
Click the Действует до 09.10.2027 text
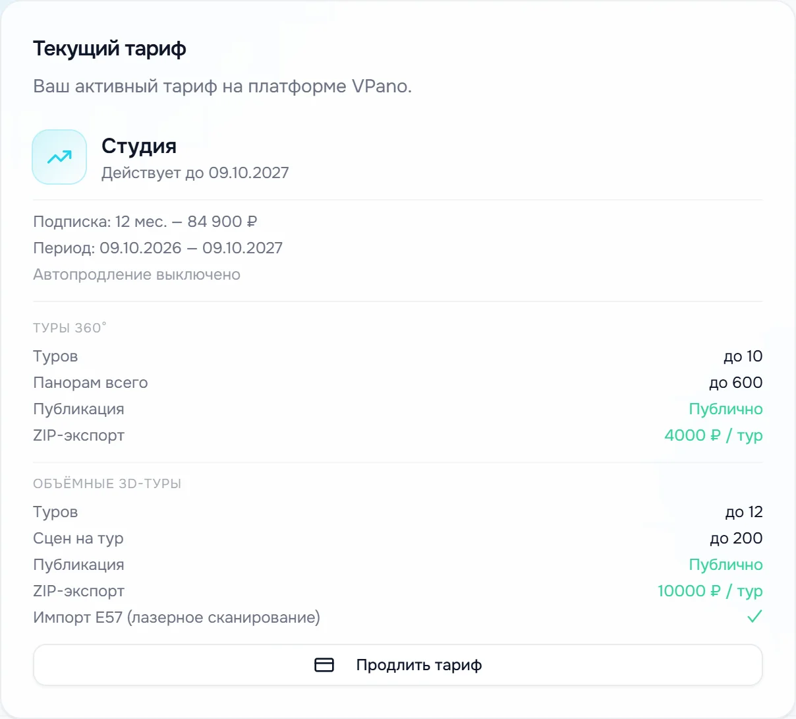click(x=195, y=173)
